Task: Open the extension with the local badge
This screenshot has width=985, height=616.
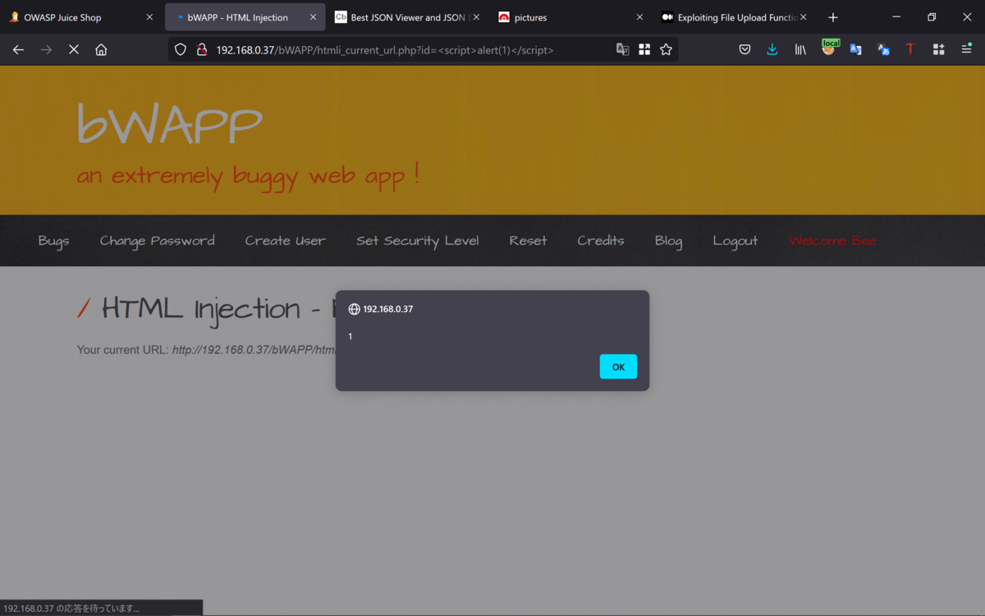Action: click(829, 48)
